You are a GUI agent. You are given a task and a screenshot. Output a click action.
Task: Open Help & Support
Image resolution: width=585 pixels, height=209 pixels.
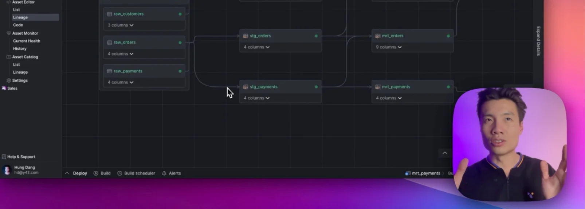pos(21,157)
